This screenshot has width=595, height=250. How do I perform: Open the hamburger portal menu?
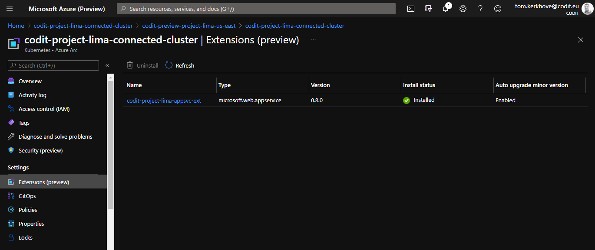pos(10,9)
